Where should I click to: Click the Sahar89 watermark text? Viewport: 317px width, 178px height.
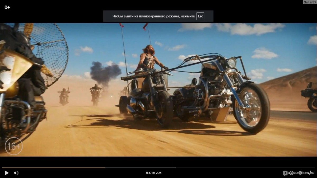(310, 2)
